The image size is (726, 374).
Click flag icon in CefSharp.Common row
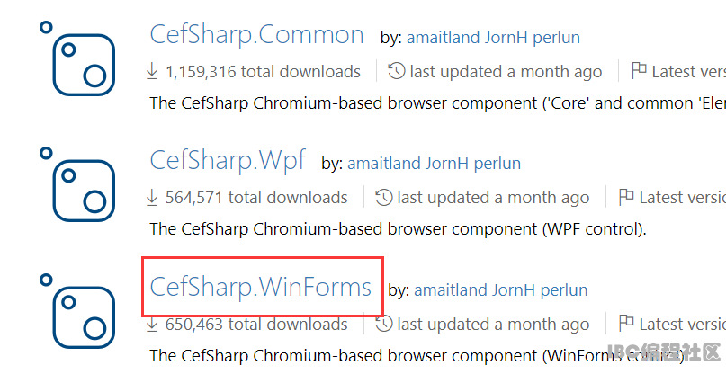pos(639,70)
